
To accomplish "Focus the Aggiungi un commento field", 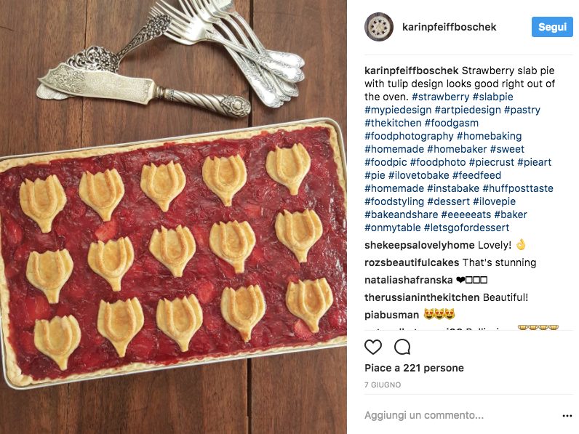I will click(461, 415).
